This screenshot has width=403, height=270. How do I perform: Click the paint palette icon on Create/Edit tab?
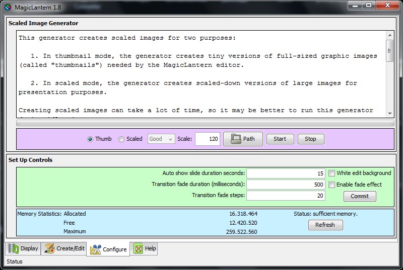[49, 248]
